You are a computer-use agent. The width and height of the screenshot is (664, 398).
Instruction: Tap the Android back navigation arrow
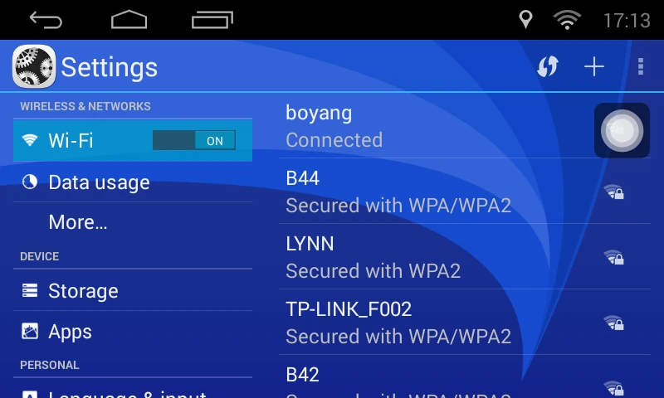tap(46, 20)
